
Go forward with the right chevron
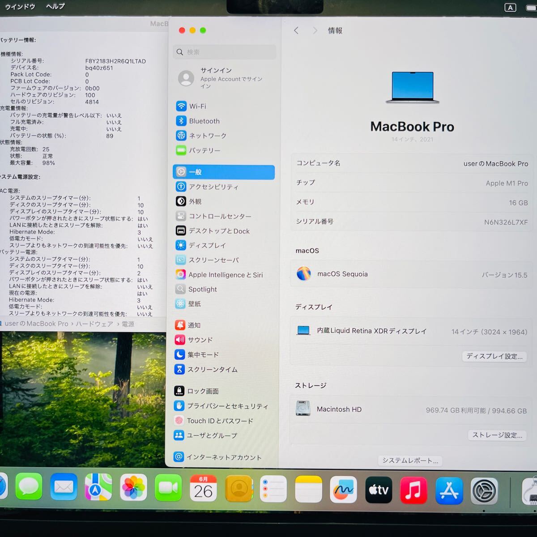click(x=315, y=30)
